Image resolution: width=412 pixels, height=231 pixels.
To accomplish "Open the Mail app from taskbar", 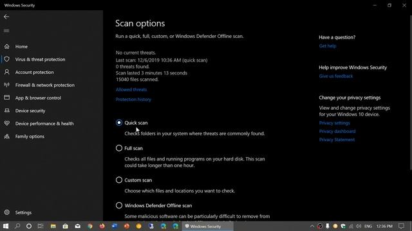I will [x=77, y=226].
